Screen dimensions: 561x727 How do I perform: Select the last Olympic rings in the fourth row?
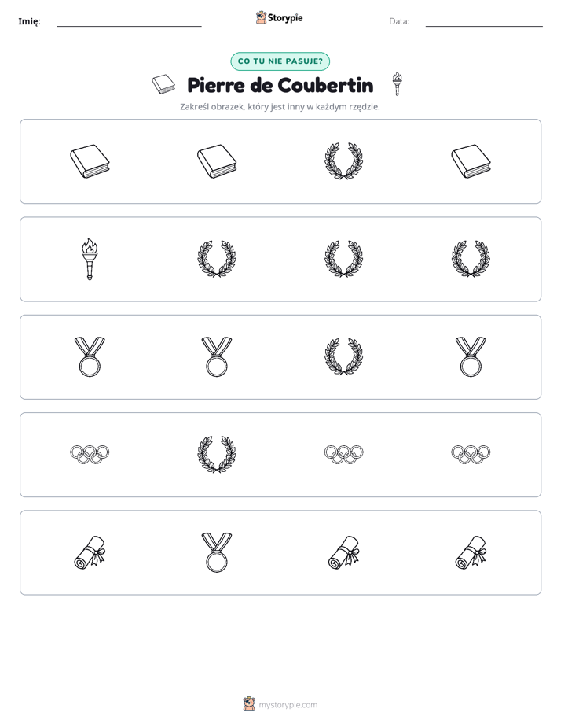tap(471, 455)
